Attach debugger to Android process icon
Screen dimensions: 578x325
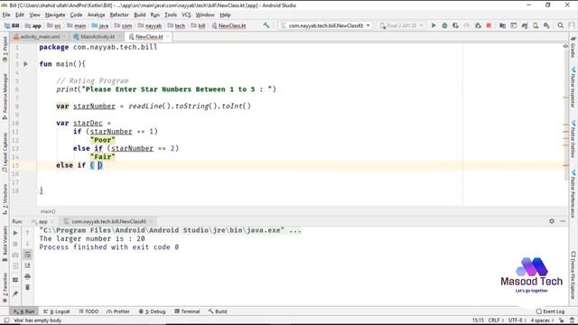pos(478,25)
